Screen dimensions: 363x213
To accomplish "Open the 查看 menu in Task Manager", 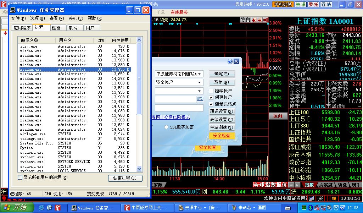I will (x=53, y=18).
